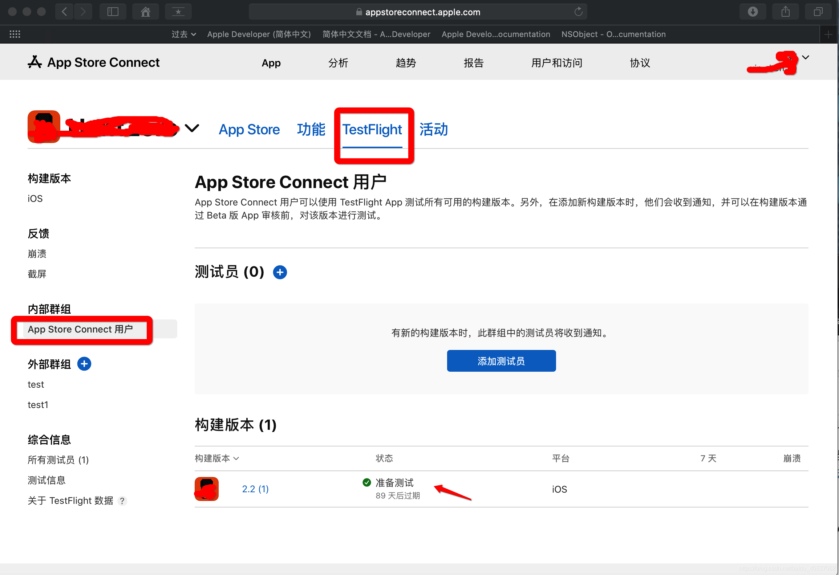Open 构建版本 2.2 (1) build entry
Screen dimensions: 839x575
(254, 489)
